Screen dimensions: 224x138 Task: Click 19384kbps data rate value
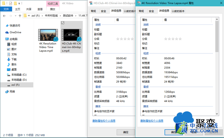[171, 72]
